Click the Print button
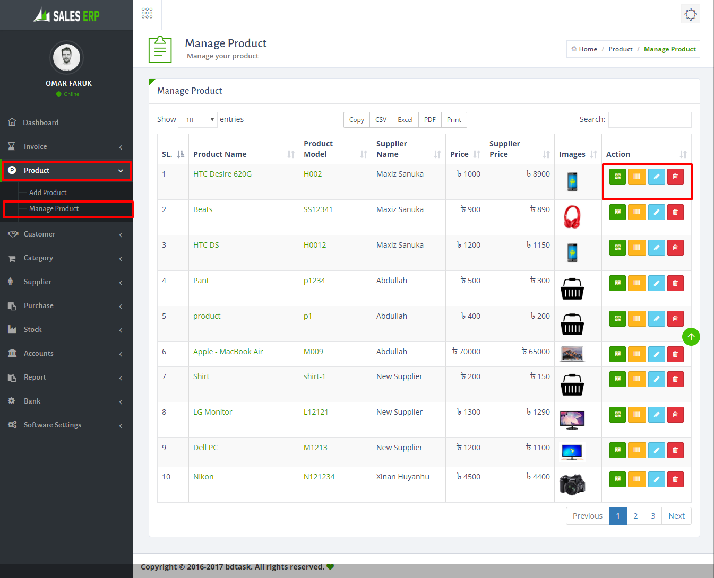 pyautogui.click(x=454, y=120)
